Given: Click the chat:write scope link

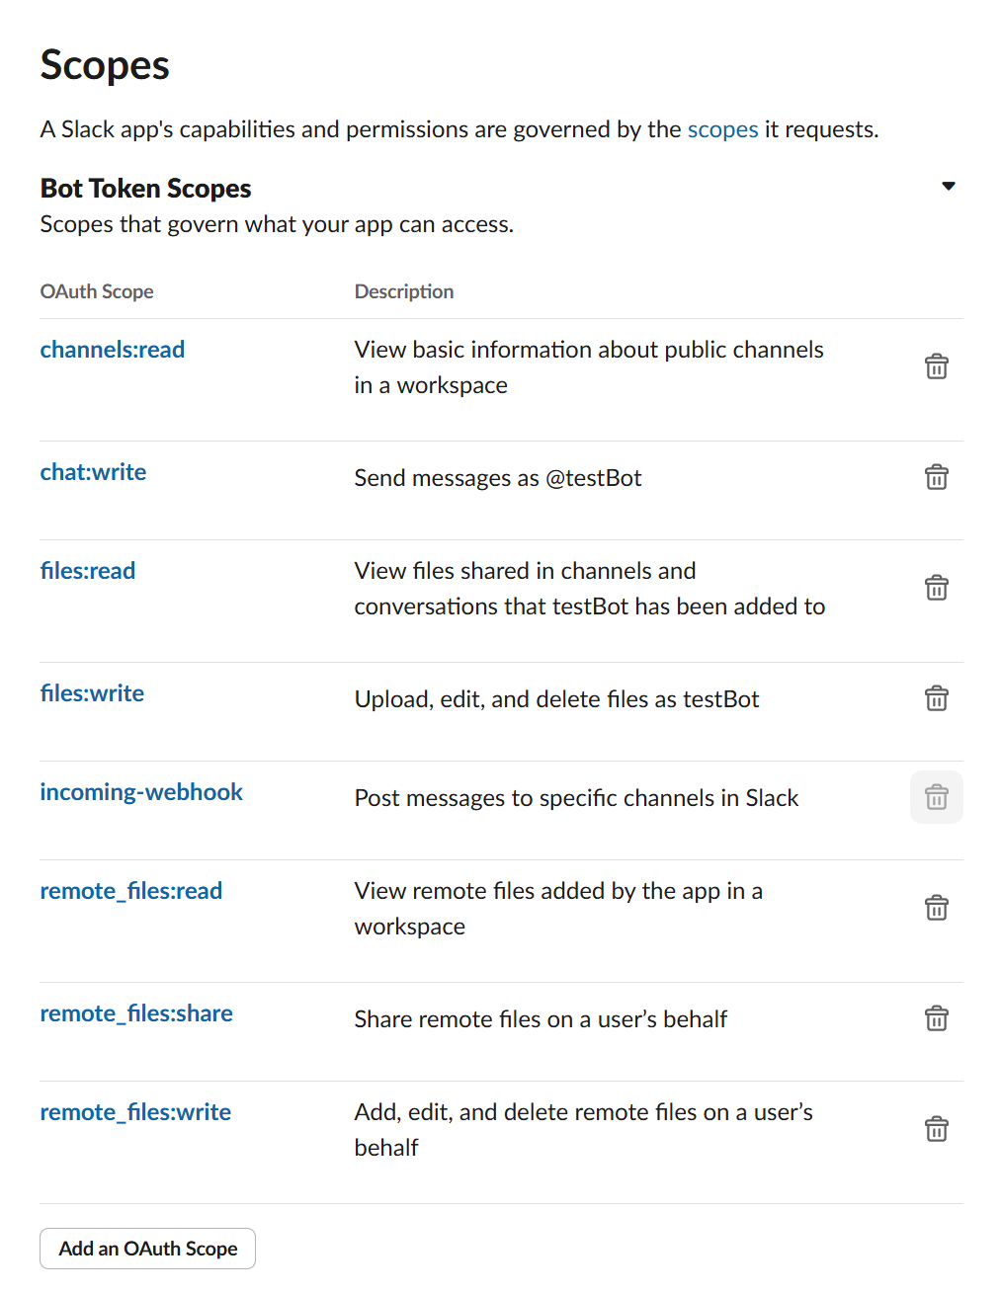Looking at the screenshot, I should point(93,472).
